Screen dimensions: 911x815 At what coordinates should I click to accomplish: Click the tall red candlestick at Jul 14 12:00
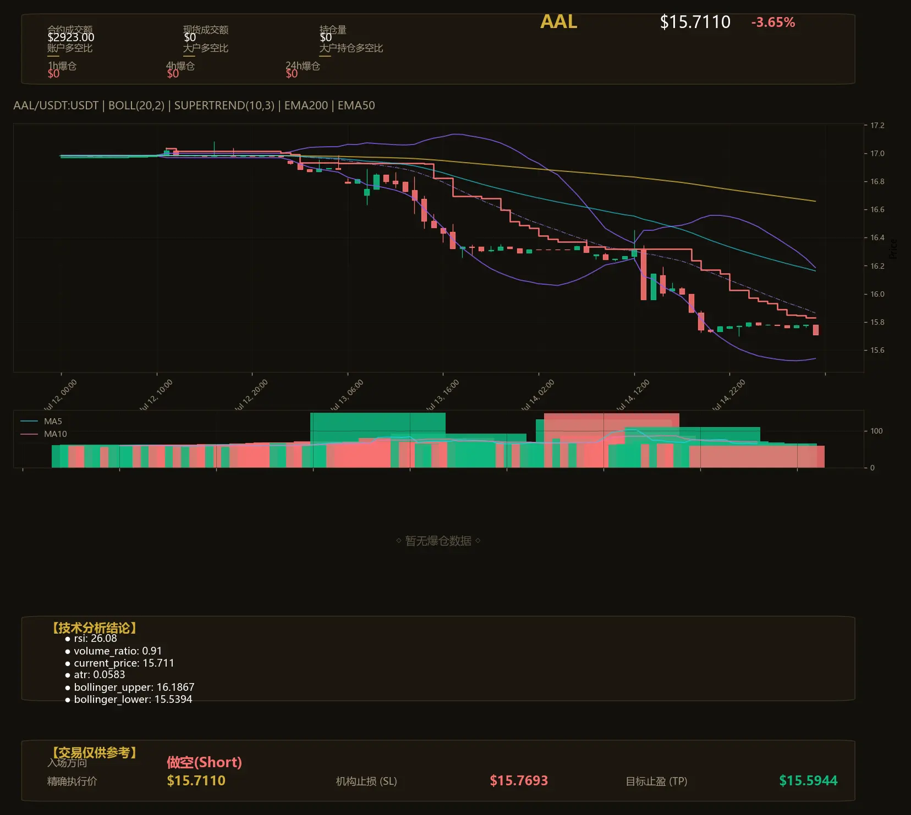pos(644,274)
